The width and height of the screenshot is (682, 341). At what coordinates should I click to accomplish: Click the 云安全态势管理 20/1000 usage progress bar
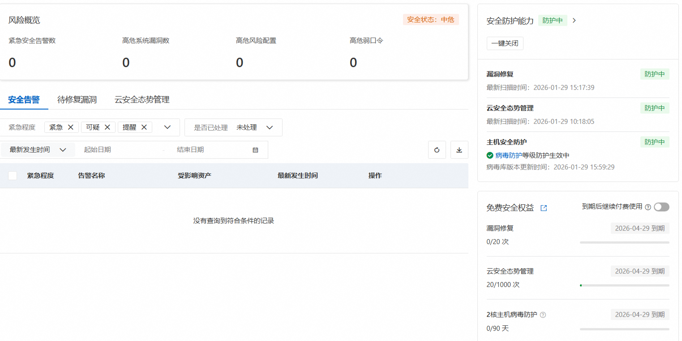click(x=624, y=285)
